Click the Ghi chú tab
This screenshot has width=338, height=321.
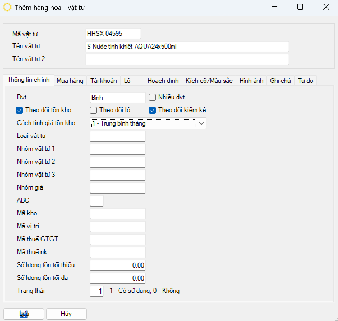tap(280, 81)
